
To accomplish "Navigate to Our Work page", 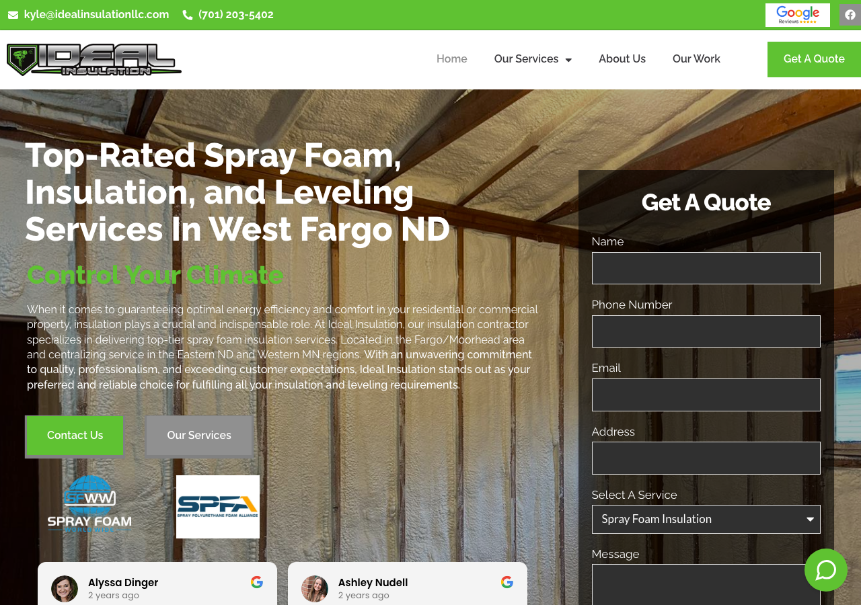I will (x=696, y=59).
